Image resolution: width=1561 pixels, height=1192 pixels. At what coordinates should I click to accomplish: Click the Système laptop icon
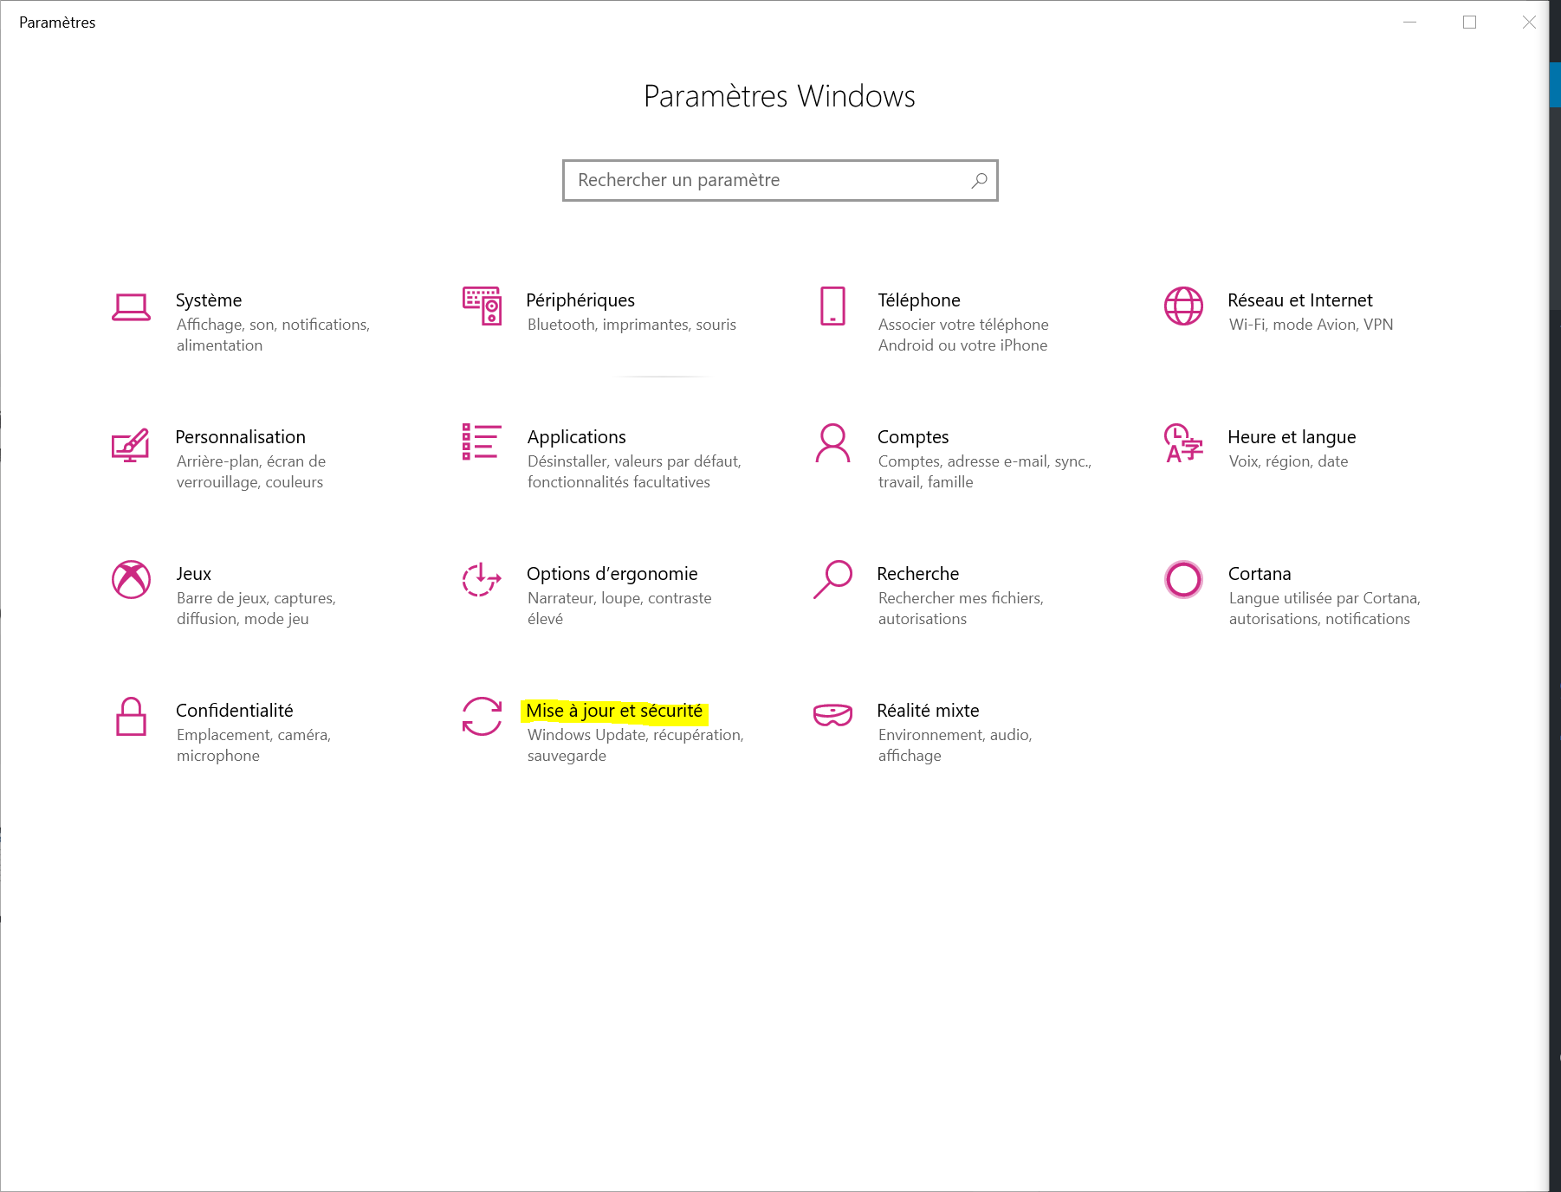tap(131, 307)
